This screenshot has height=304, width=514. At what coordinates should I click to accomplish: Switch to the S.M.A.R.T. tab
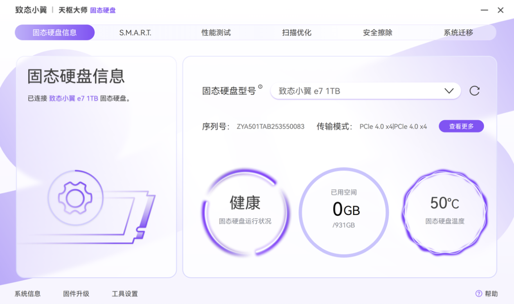[135, 32]
